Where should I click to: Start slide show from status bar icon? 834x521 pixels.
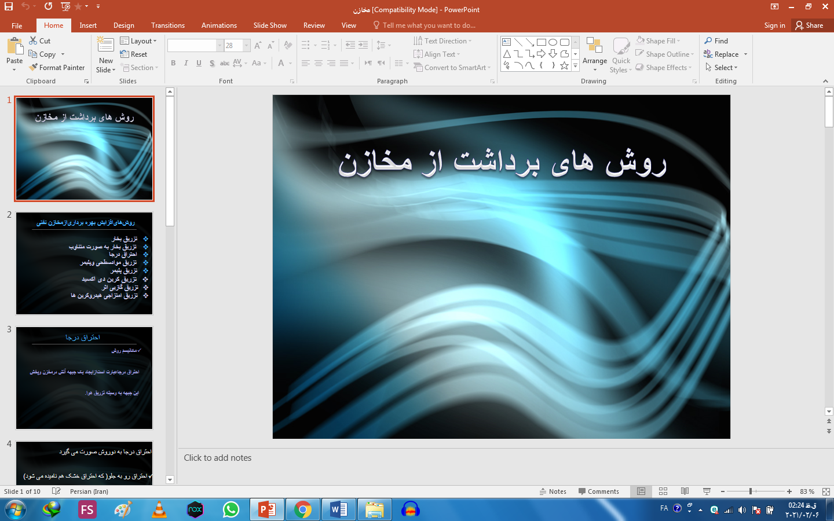pyautogui.click(x=707, y=491)
